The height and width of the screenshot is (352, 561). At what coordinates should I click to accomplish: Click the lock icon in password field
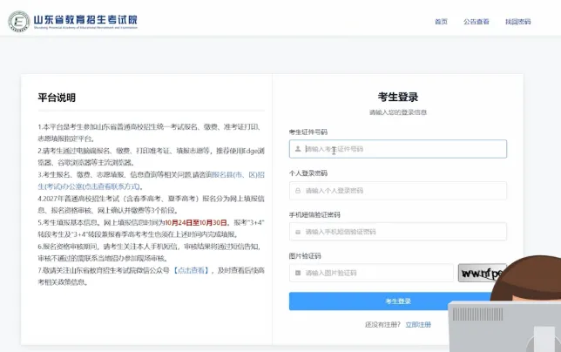(x=298, y=190)
